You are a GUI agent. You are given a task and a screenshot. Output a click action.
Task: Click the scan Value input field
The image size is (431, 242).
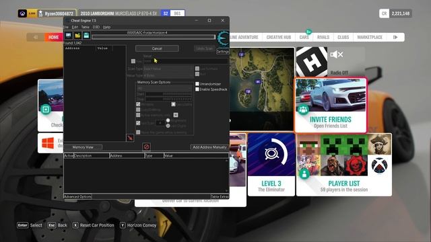186,61
